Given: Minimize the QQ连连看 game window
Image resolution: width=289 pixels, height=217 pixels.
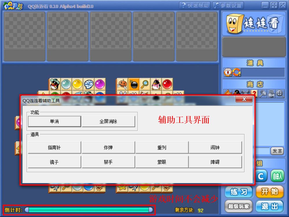Looking at the screenshot, I should pyautogui.click(x=265, y=5).
